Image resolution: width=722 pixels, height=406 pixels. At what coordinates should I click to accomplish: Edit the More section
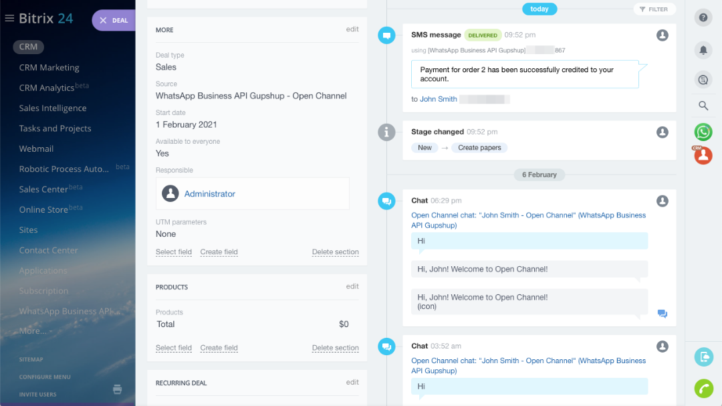tap(352, 29)
